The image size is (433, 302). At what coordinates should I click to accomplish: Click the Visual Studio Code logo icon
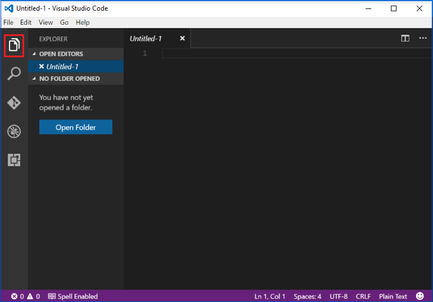tap(9, 8)
